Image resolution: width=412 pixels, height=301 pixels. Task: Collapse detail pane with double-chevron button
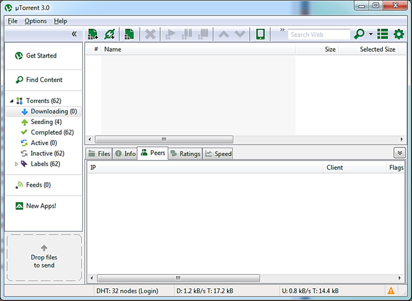click(400, 153)
